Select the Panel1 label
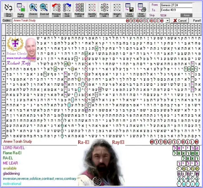 click(x=197, y=21)
